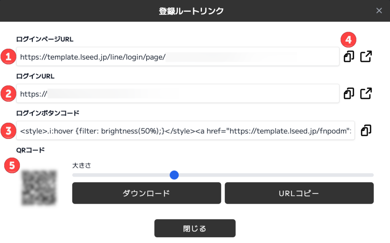
Task: Copy the ログインURL using its copy icon
Action: click(x=348, y=93)
